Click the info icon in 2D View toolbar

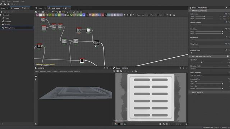pos(133,71)
